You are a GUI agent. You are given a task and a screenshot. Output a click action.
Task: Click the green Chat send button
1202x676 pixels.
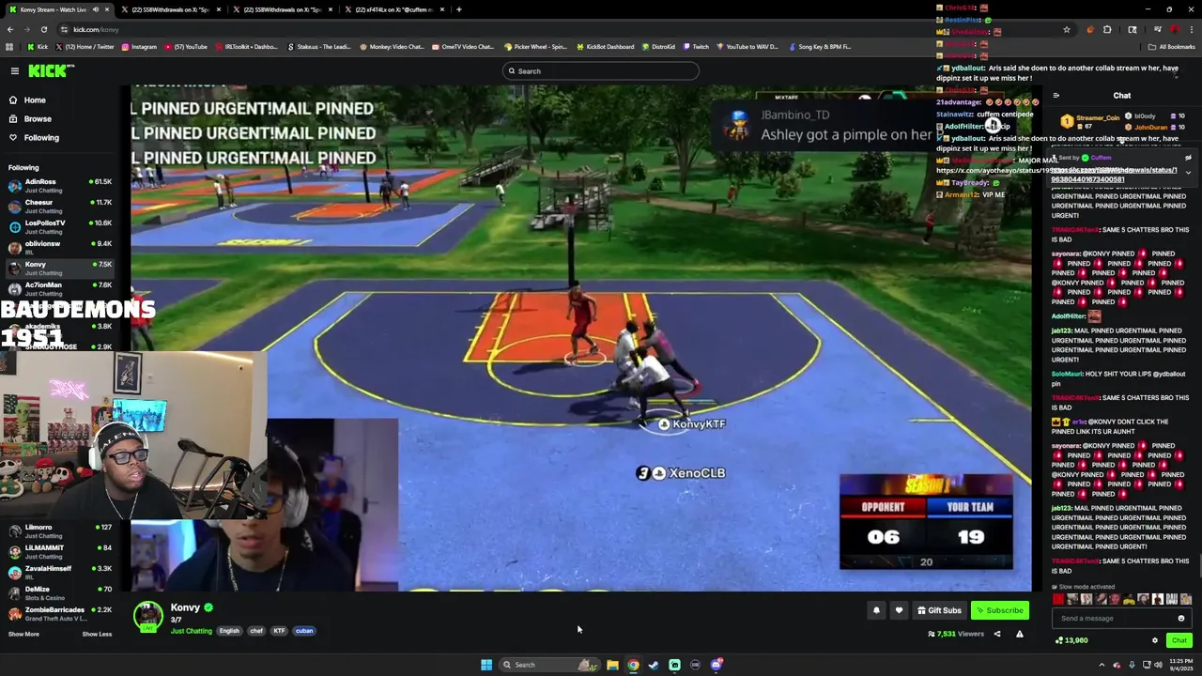pyautogui.click(x=1179, y=640)
